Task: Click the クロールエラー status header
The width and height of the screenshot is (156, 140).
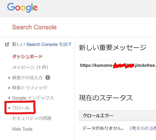Action: 118,116
